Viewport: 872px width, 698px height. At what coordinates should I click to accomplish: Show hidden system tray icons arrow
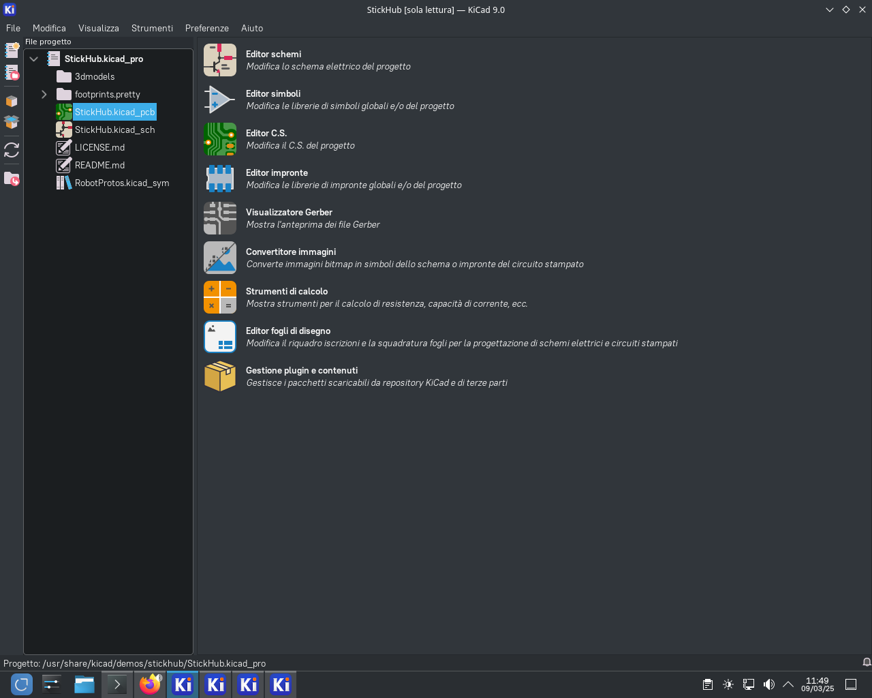pyautogui.click(x=788, y=684)
